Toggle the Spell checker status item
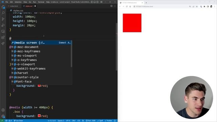The width and height of the screenshot is (217, 122). (x=100, y=121)
